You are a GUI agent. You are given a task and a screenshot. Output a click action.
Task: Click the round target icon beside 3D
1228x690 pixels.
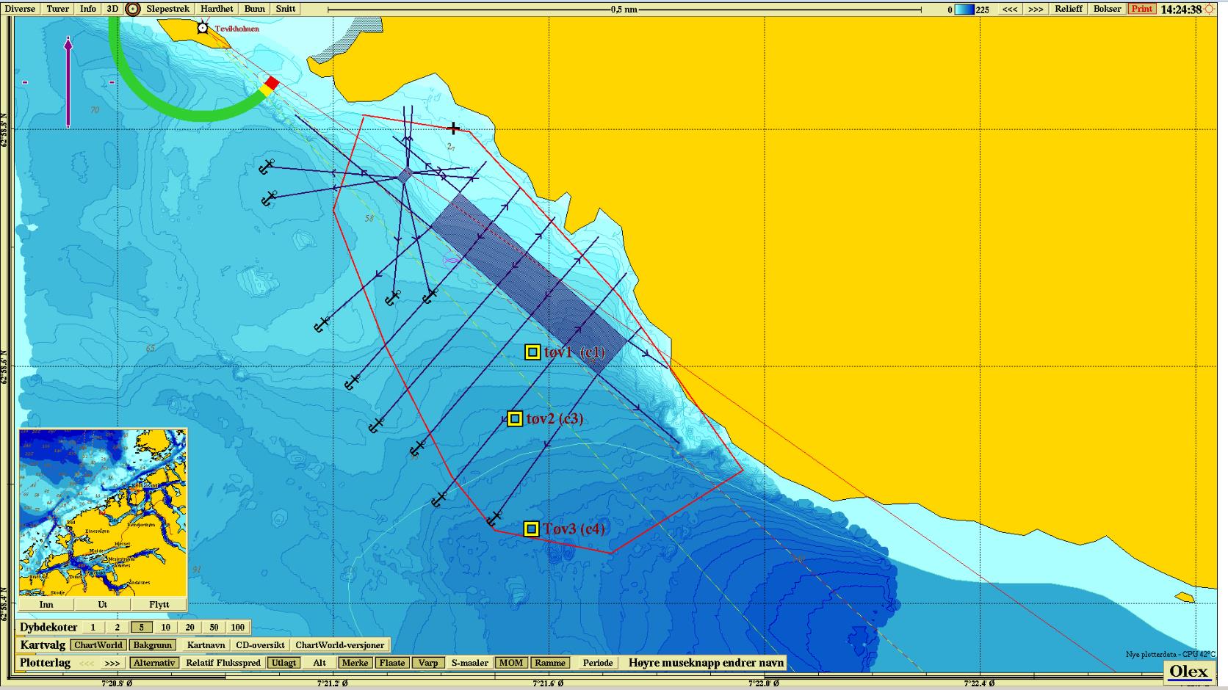(x=133, y=9)
